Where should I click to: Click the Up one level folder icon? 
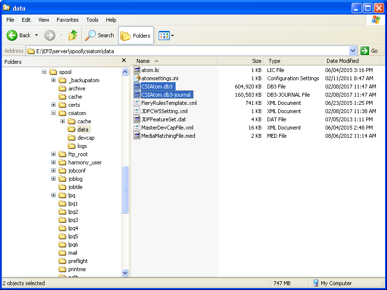pos(73,35)
